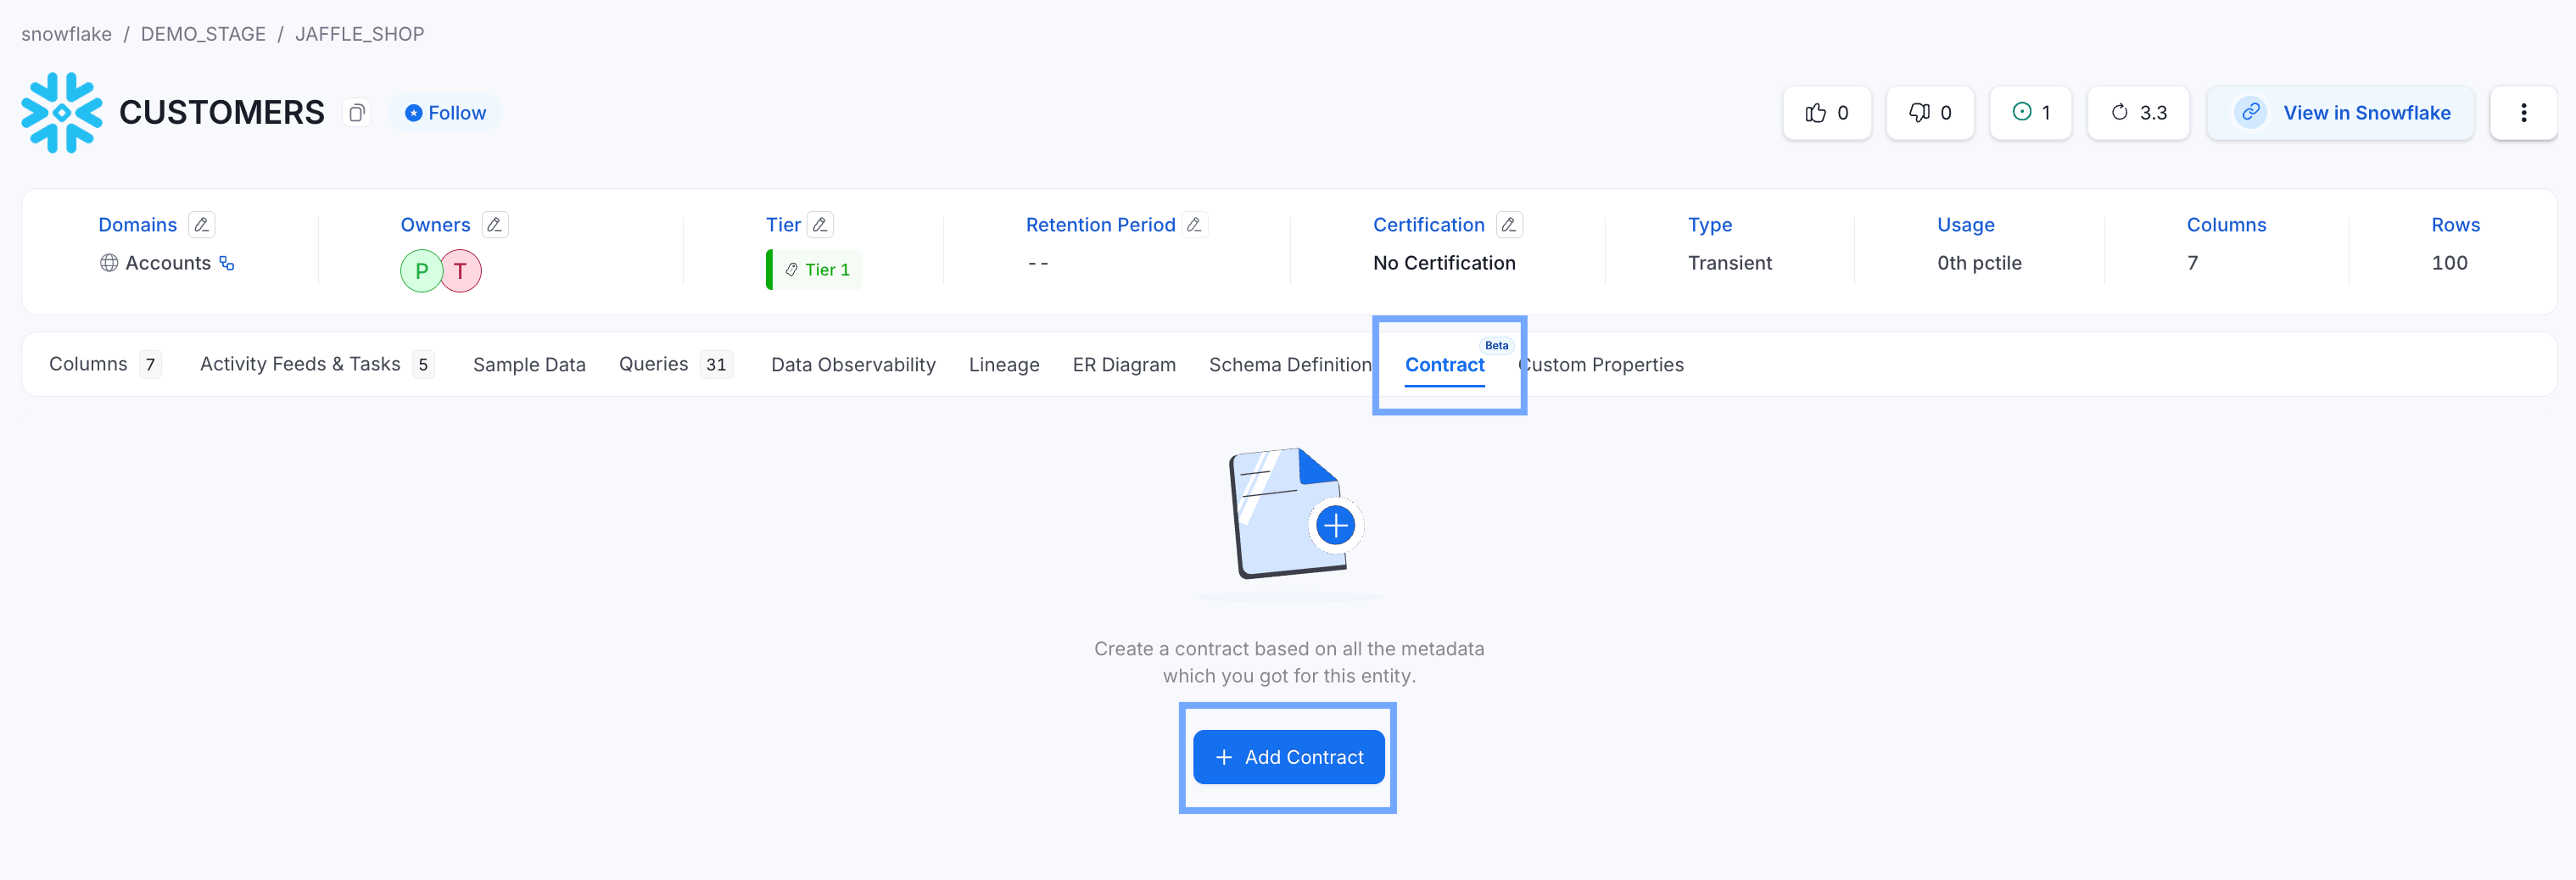Click the thumbs up vote button
The image size is (2576, 880).
pos(1826,113)
